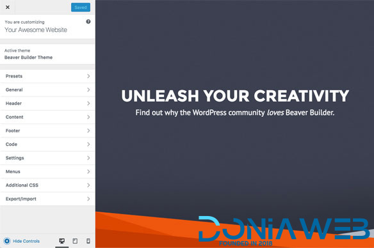The image size is (374, 248).
Task: Open the General settings section
Action: click(47, 89)
